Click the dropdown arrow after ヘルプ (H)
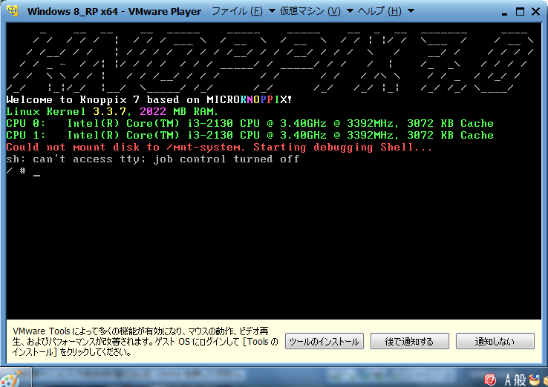Viewport: 548px width, 387px height. pyautogui.click(x=411, y=11)
